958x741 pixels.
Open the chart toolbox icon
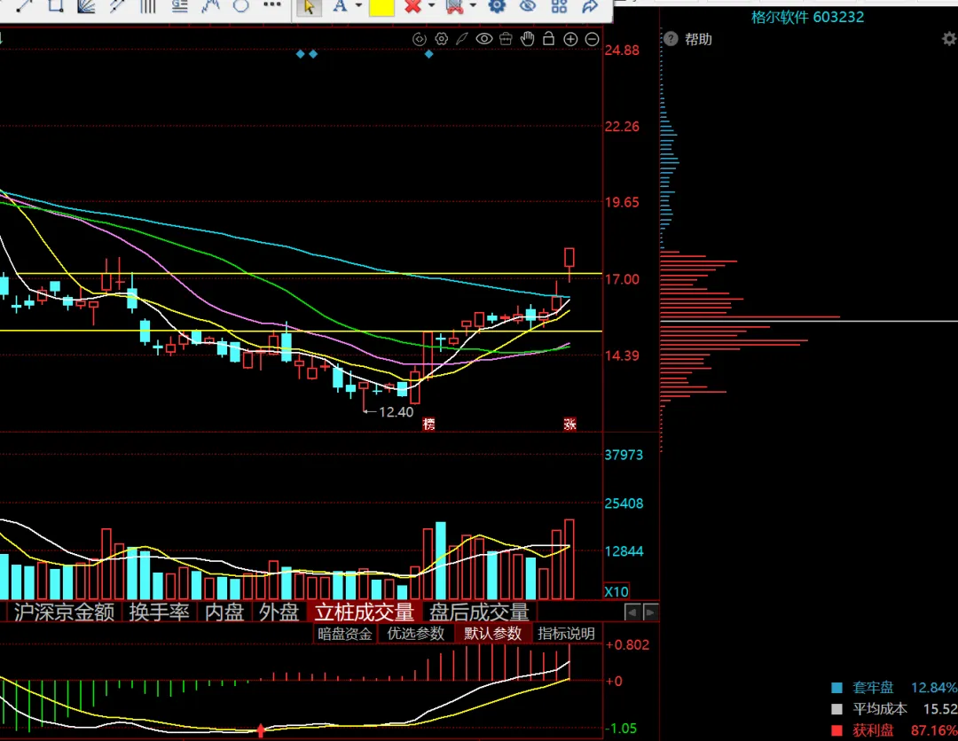pyautogui.click(x=506, y=39)
